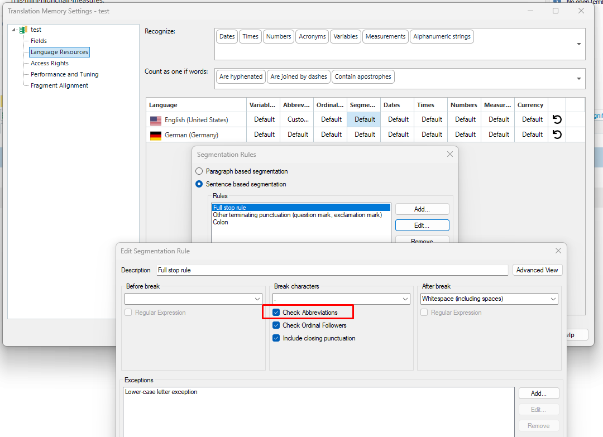Click the Acronyms recognize tag

[x=312, y=36]
